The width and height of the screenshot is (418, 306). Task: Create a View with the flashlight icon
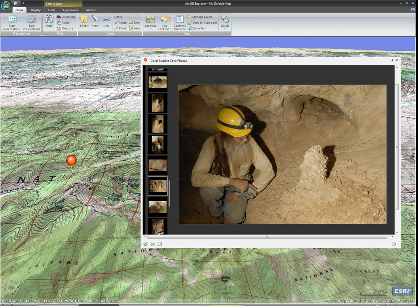pos(95,21)
